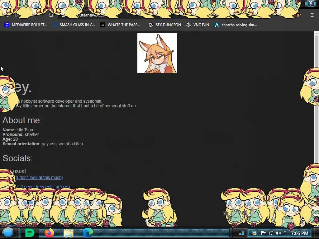
Task: Click the fish tray icon
Action: click(x=254, y=233)
